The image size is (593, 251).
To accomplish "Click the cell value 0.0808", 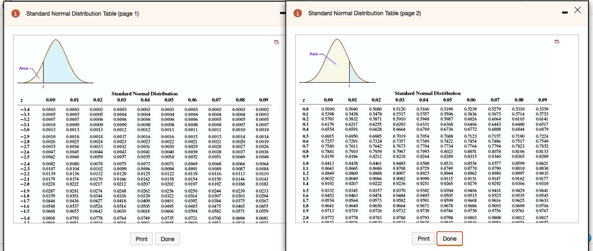I will 50,218.
